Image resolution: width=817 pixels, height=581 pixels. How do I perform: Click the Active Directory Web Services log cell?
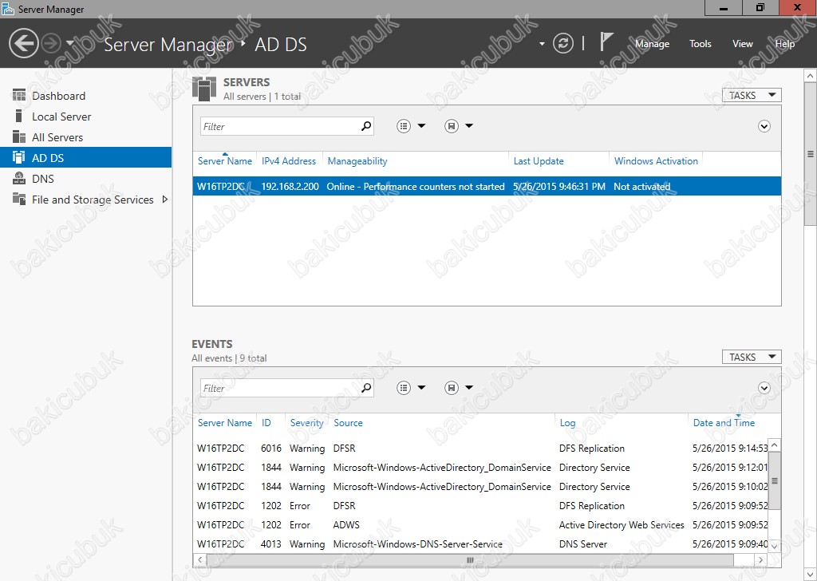(622, 524)
